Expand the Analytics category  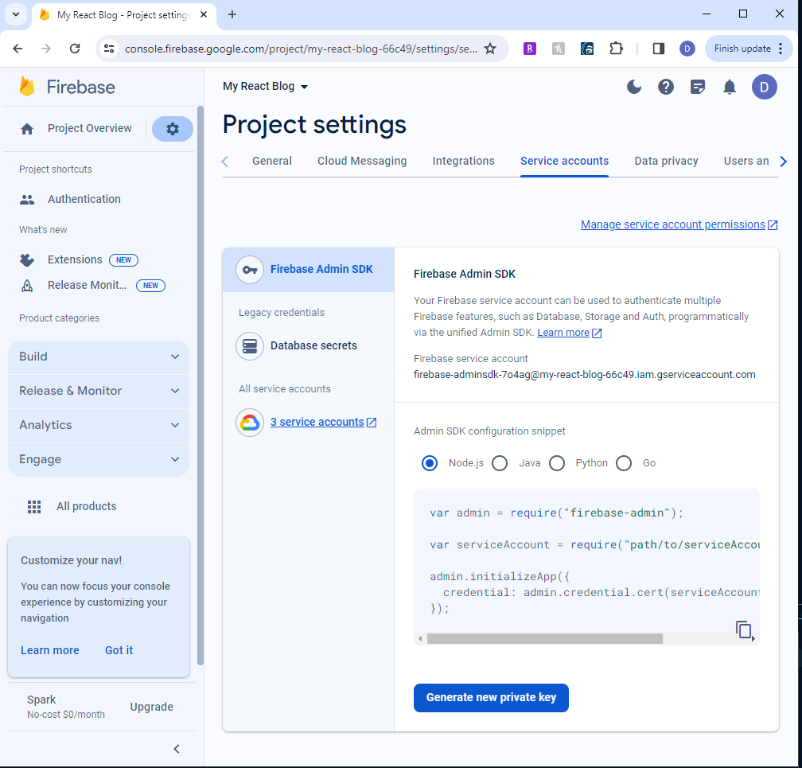pos(99,425)
